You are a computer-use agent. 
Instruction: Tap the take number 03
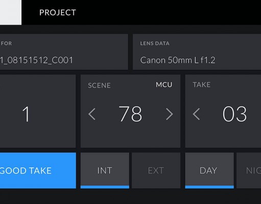(x=234, y=114)
